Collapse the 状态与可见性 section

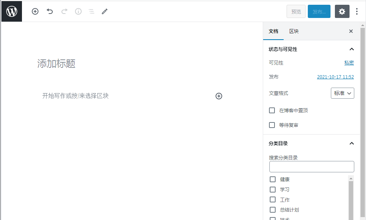(352, 49)
